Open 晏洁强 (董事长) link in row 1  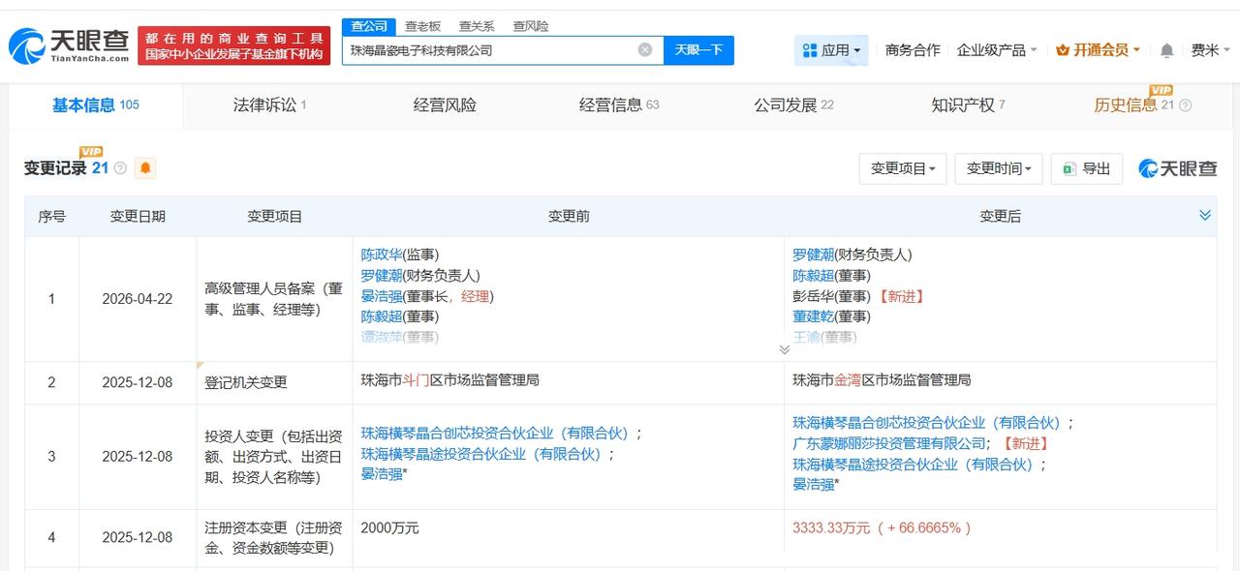point(381,296)
